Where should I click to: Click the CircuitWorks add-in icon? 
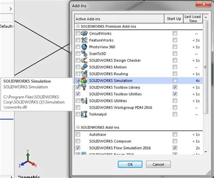pyautogui.click(x=84, y=33)
